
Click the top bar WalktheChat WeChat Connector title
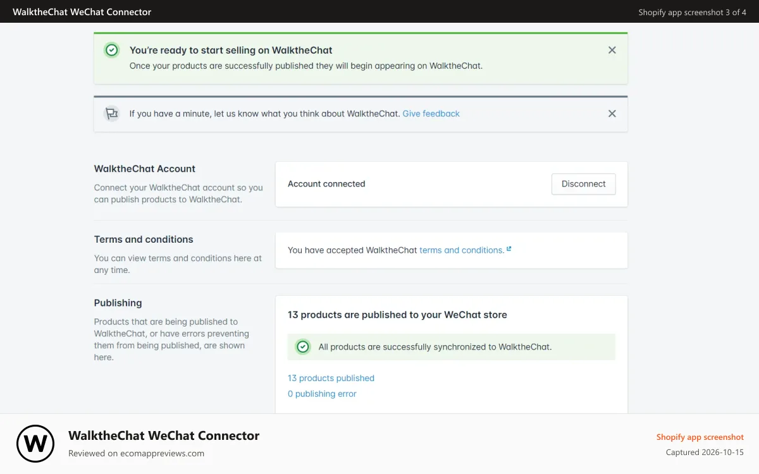click(82, 12)
